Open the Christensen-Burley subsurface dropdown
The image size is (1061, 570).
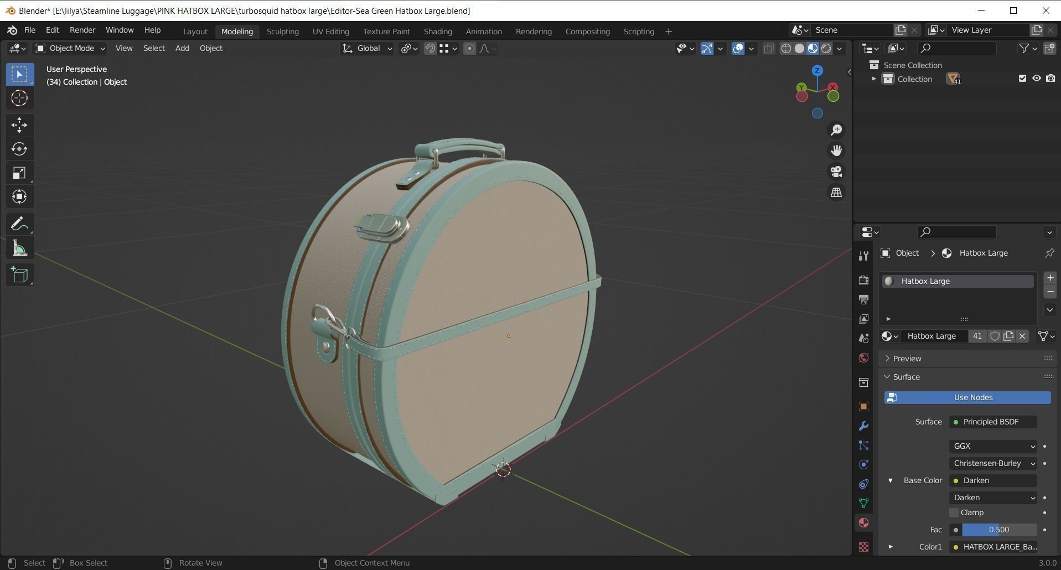[993, 463]
